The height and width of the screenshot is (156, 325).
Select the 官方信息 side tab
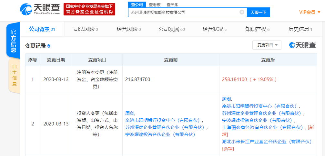click(14, 41)
